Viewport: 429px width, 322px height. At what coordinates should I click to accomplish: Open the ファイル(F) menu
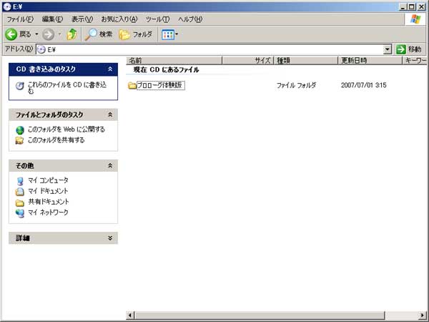20,19
